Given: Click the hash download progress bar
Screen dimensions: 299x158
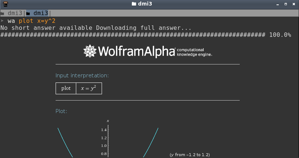Looking at the screenshot, I should (x=133, y=35).
